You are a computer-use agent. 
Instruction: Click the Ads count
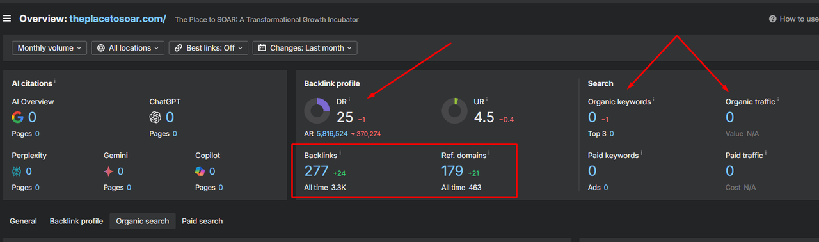click(606, 188)
